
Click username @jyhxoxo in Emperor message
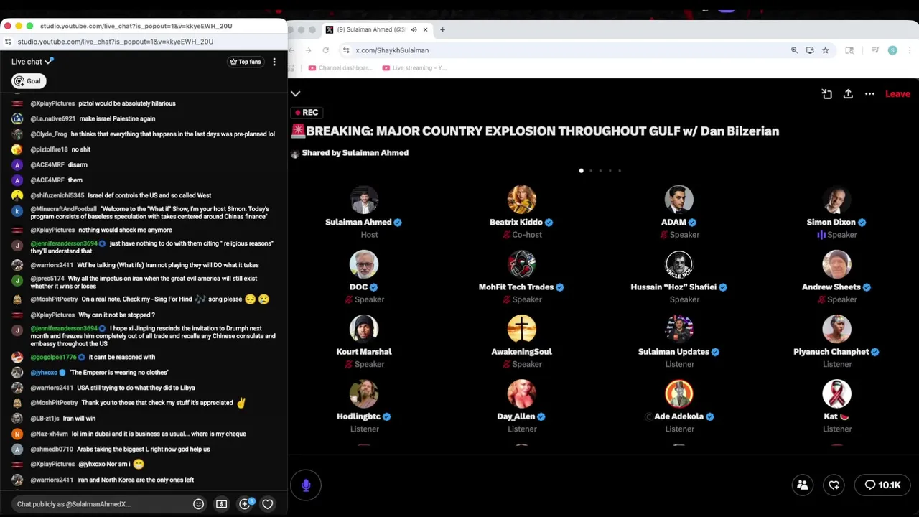pyautogui.click(x=44, y=373)
